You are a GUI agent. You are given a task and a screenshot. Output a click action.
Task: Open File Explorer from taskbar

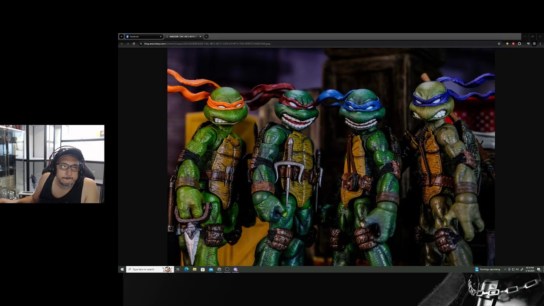pos(195,269)
